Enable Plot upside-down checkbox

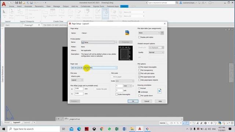tap(140, 95)
